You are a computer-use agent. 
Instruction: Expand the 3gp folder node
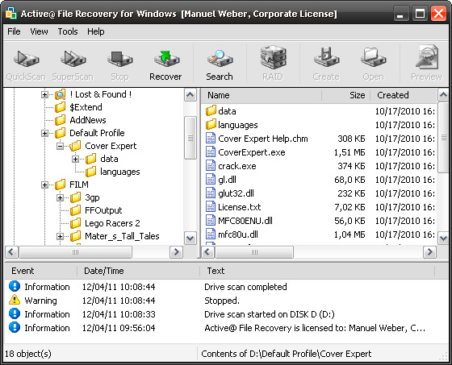click(60, 197)
